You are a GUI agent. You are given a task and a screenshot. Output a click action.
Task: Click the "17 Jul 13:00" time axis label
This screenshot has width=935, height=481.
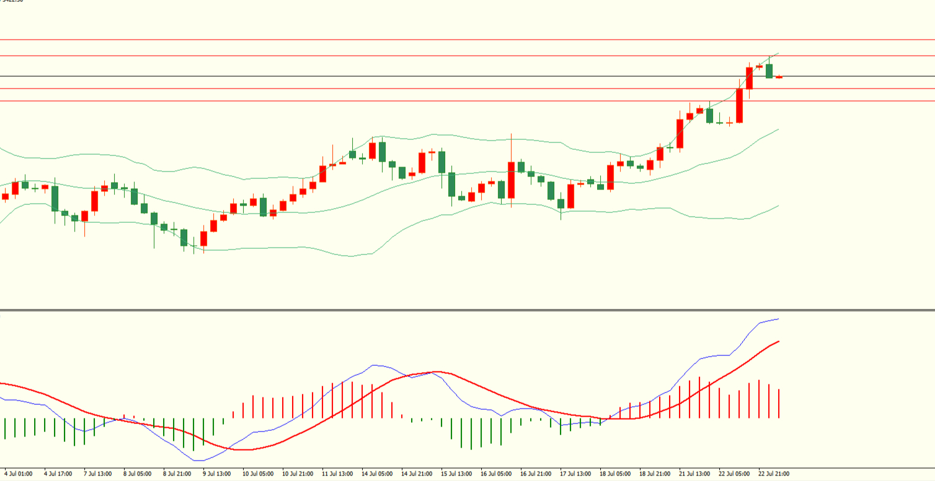[575, 474]
